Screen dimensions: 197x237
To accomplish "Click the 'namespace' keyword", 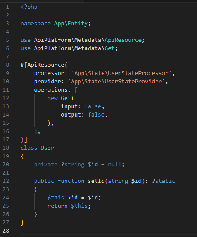I will tap(35, 24).
